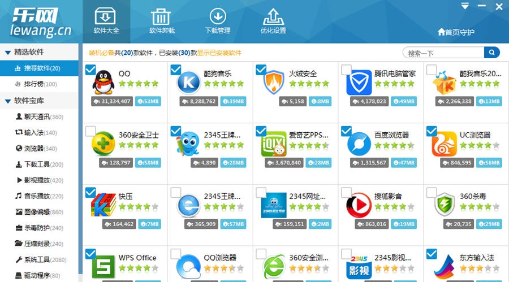509x282 pixels.
Task: Uncheck the QQ checkbox
Action: (90, 70)
